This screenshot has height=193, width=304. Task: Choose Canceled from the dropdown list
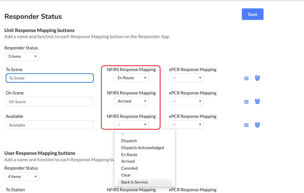pyautogui.click(x=144, y=168)
